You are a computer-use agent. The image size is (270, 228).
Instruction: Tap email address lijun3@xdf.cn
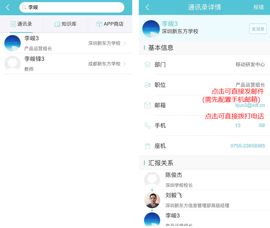pos(250,105)
